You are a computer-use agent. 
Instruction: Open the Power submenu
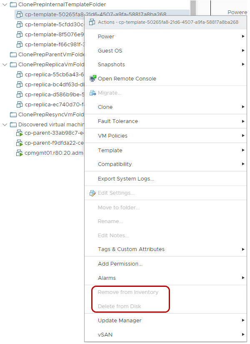[106, 37]
